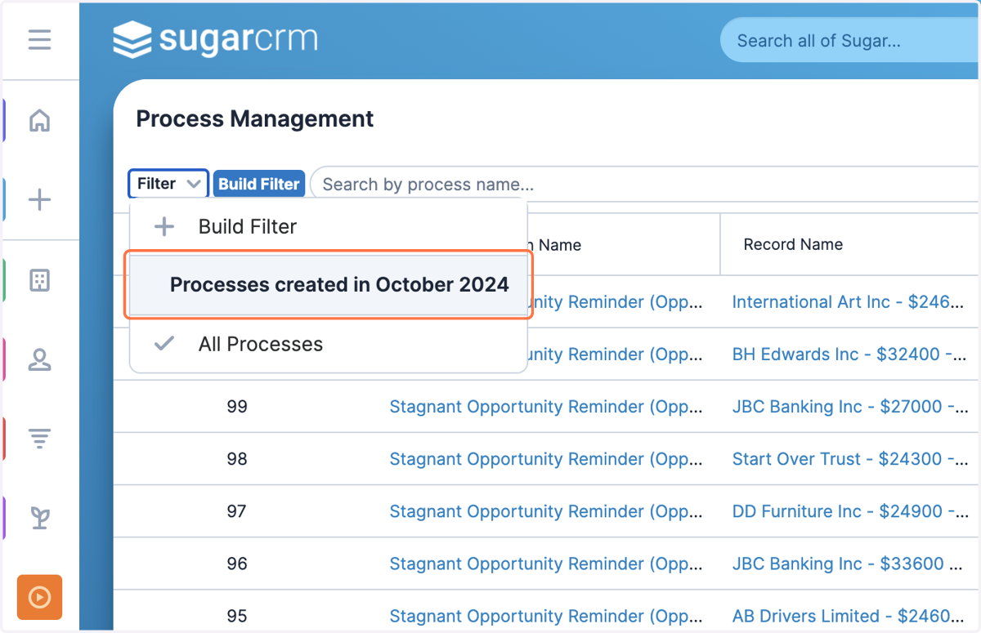Open JBC Banking Inc $33600 record
Screen dimensions: 981x633
click(x=848, y=564)
